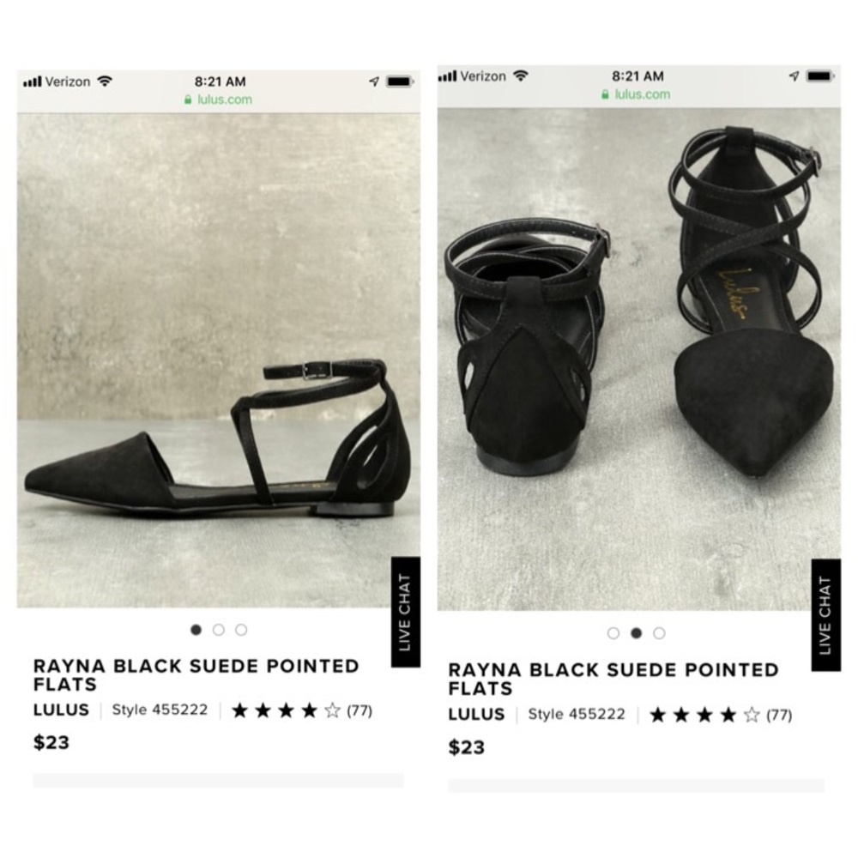Screen dimensions: 858x858
Task: Tap the Verizon cellular signal bars
Action: (32, 81)
